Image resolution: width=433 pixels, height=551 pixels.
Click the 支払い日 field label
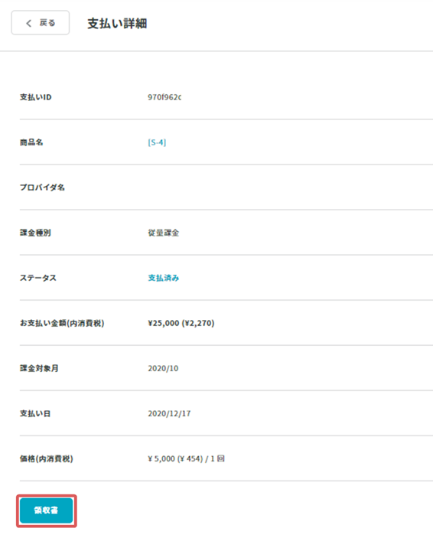click(x=35, y=413)
